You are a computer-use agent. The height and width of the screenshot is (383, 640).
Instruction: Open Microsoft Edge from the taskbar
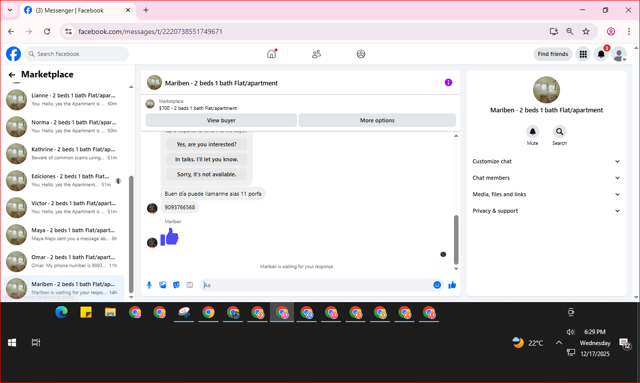pyautogui.click(x=61, y=313)
